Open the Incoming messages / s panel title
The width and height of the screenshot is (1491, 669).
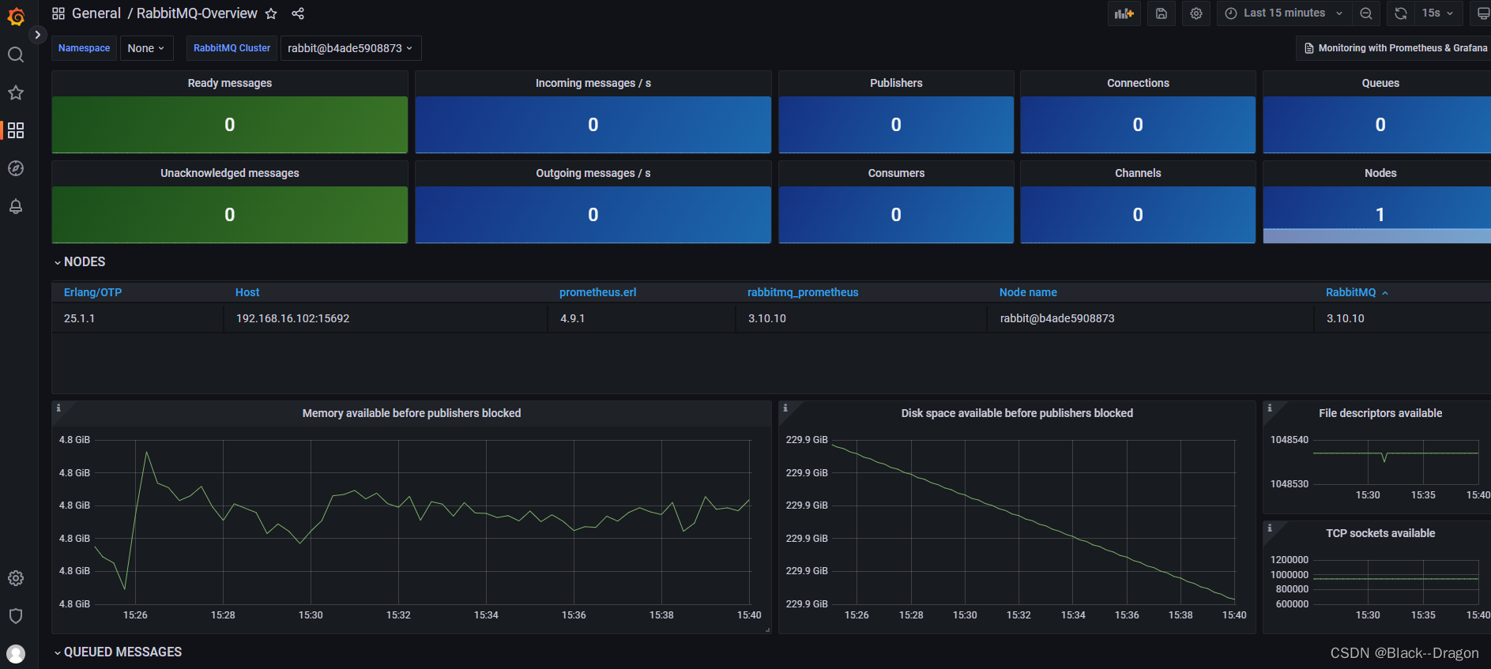point(593,83)
